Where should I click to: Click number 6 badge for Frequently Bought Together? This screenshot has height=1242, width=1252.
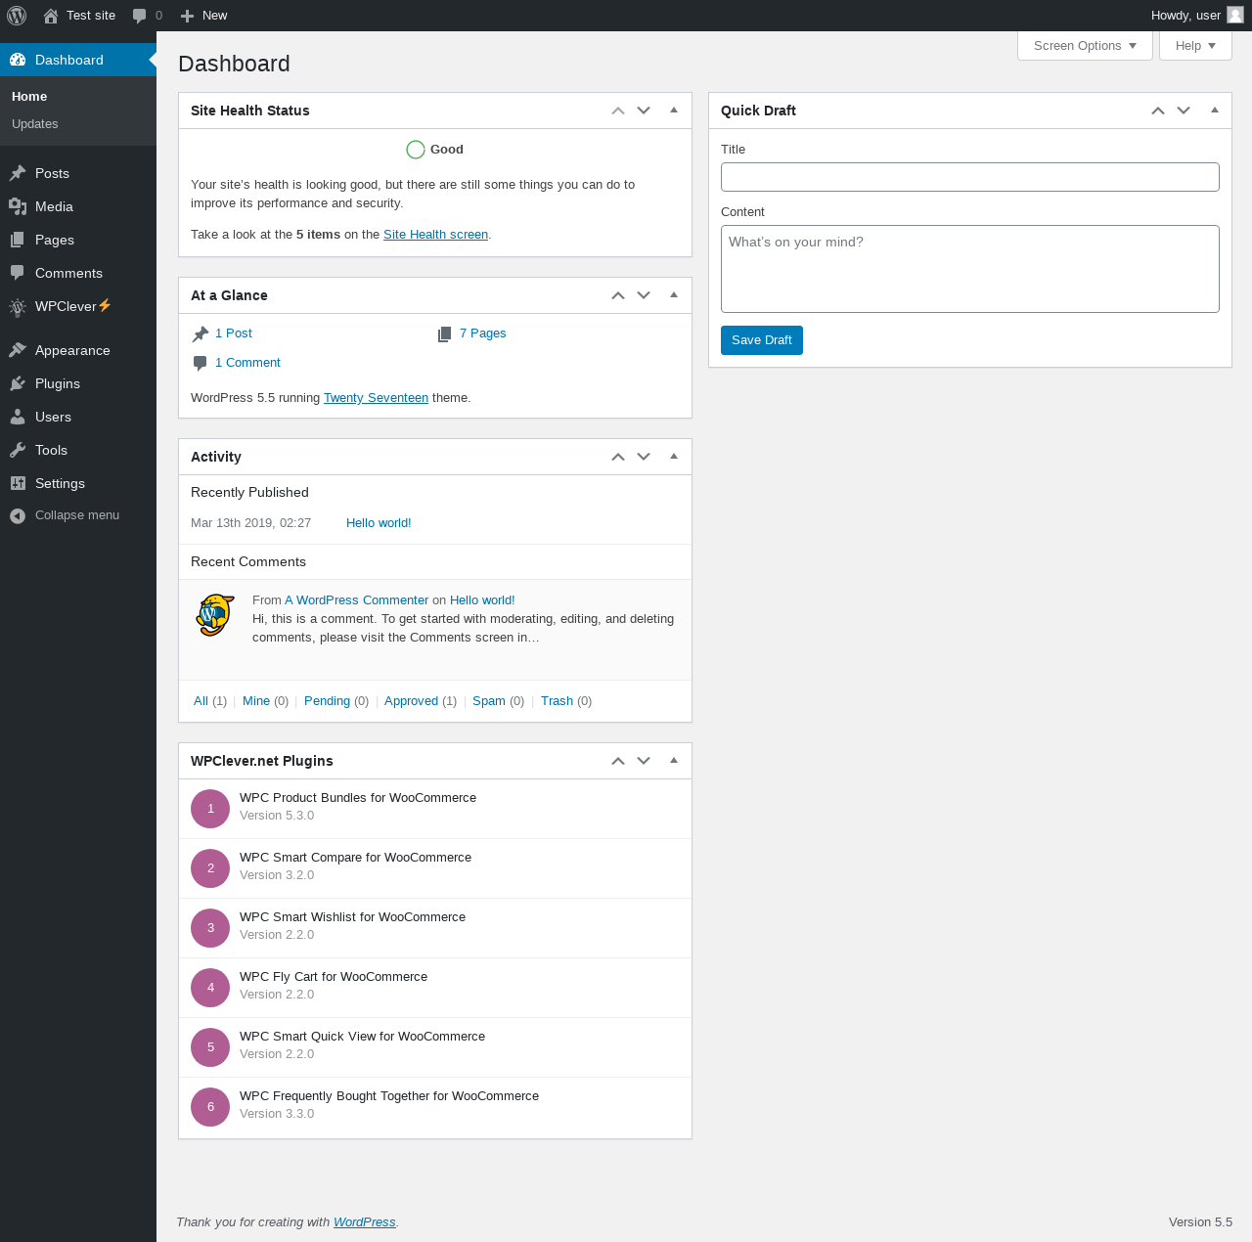(210, 1107)
